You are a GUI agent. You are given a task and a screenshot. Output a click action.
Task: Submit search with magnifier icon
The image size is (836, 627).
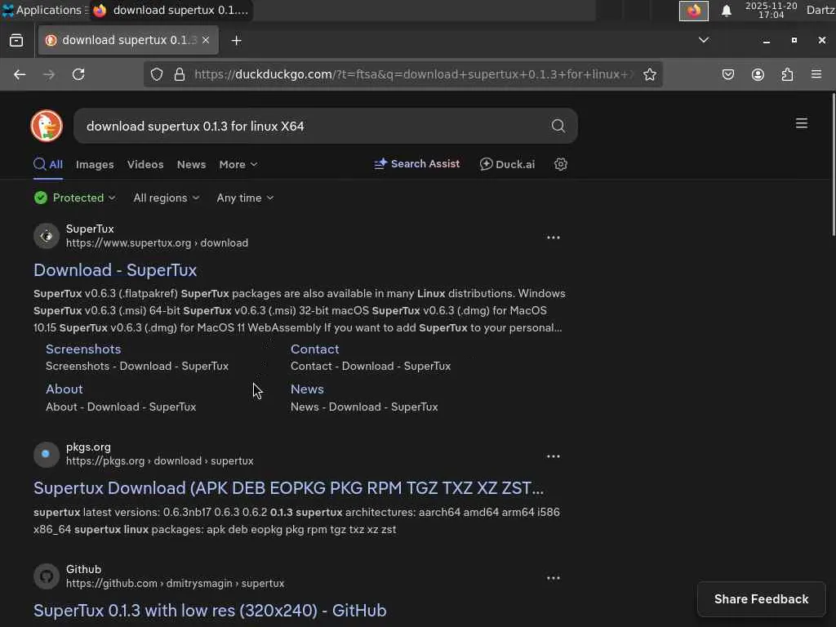[558, 126]
